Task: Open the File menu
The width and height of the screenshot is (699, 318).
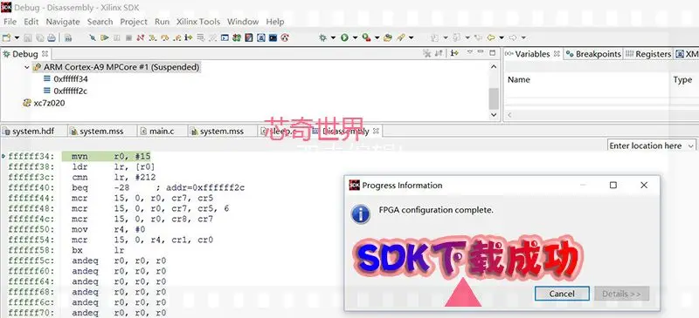Action: point(10,22)
